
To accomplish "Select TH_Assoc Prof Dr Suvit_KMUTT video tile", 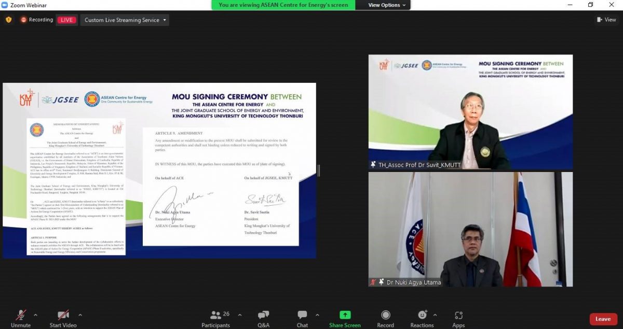I will [x=470, y=112].
